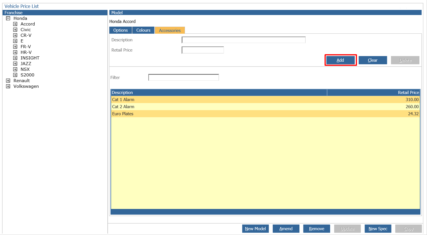Select Volkswagen in the franchise tree
The height and width of the screenshot is (235, 427).
click(x=26, y=86)
